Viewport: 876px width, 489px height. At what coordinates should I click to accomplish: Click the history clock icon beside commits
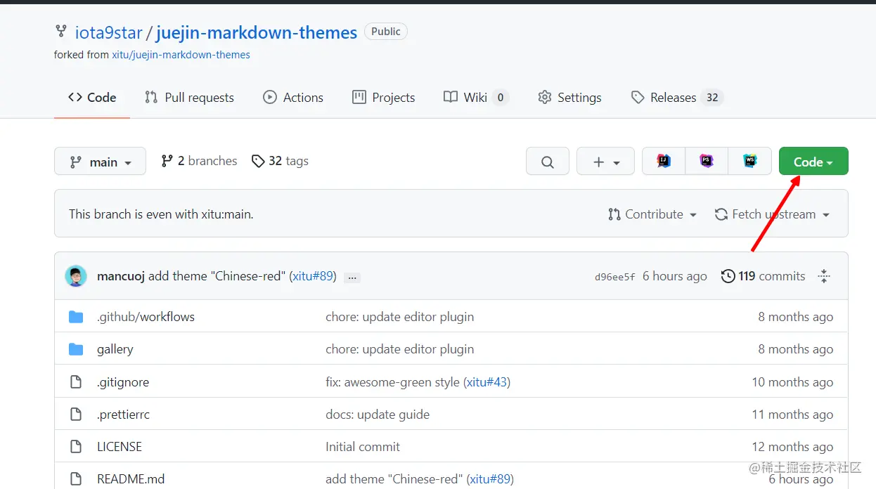click(x=728, y=276)
